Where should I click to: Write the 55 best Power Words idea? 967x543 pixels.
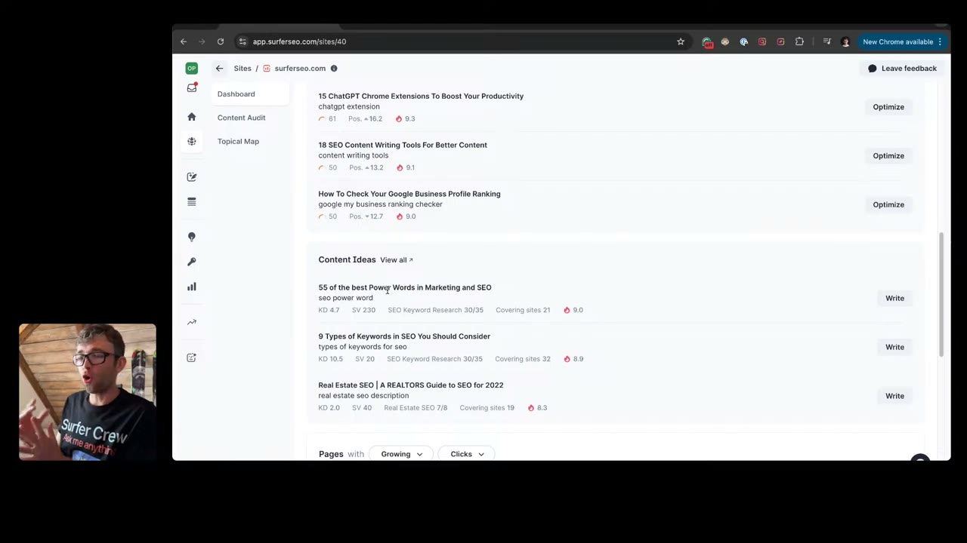pos(894,299)
